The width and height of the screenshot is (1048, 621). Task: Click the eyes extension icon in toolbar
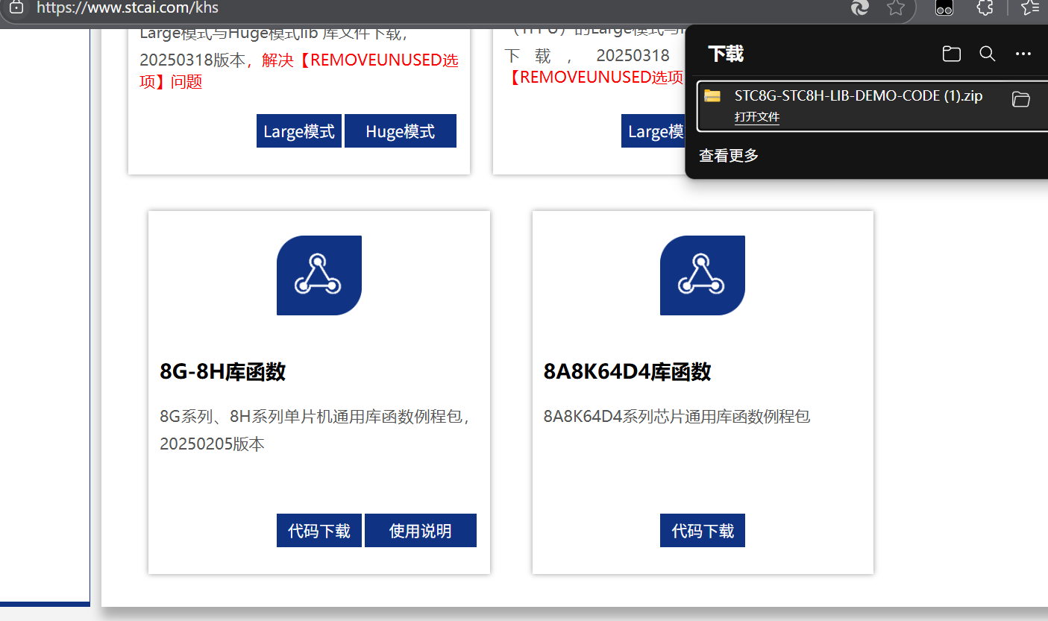click(944, 7)
